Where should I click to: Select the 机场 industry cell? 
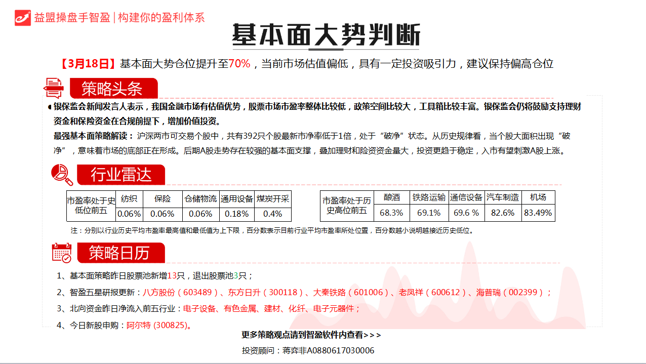click(x=538, y=197)
